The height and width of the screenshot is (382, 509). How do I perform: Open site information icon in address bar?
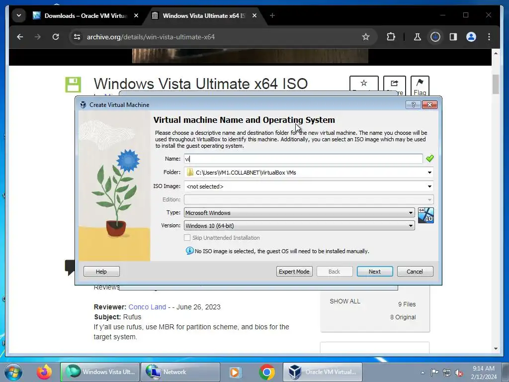77,37
